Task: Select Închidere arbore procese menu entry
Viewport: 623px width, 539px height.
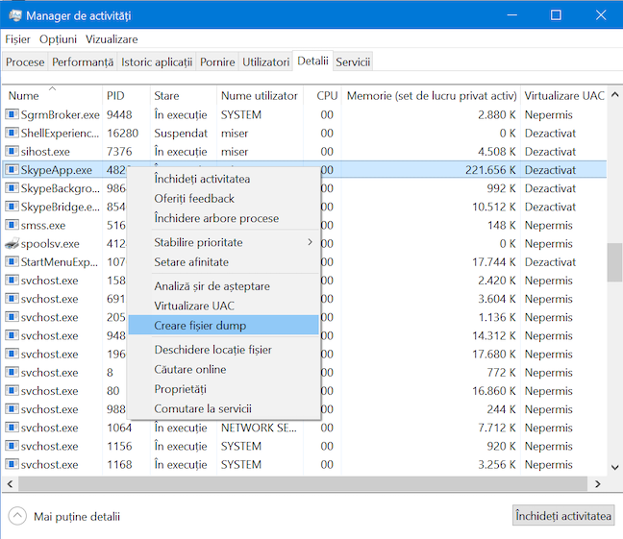Action: point(224,218)
